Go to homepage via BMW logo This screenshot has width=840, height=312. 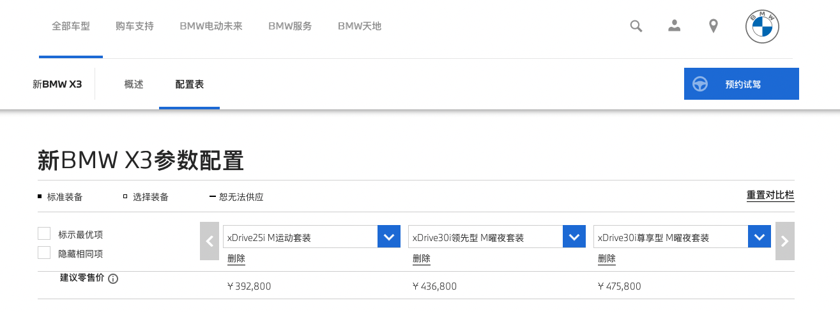pos(763,26)
